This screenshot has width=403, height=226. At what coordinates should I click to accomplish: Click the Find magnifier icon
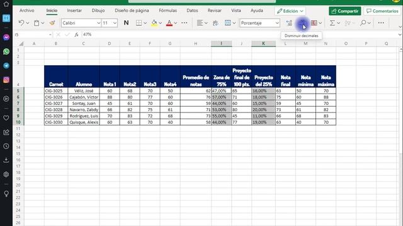363,23
